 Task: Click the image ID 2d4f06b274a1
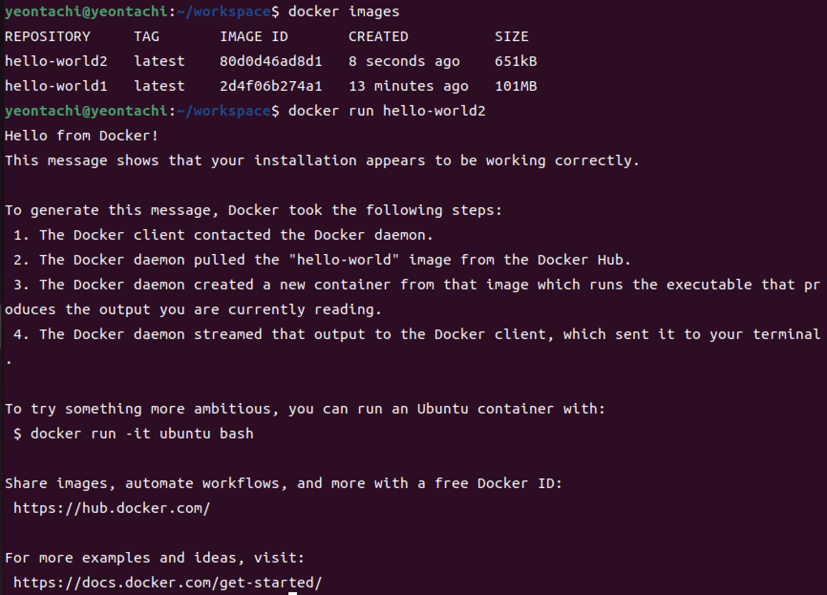click(x=271, y=86)
